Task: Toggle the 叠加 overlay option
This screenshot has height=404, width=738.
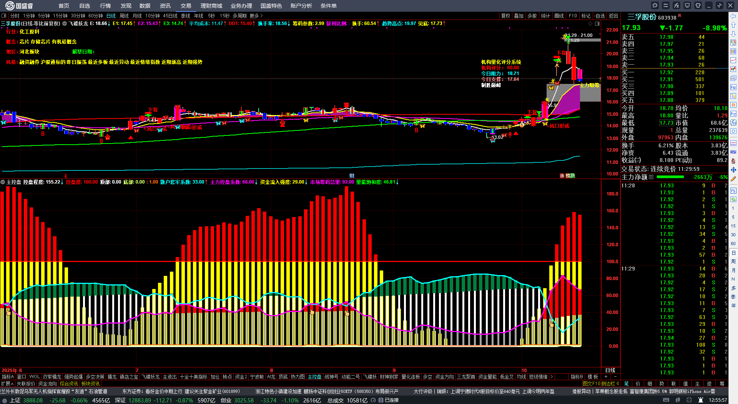Action: [519, 16]
